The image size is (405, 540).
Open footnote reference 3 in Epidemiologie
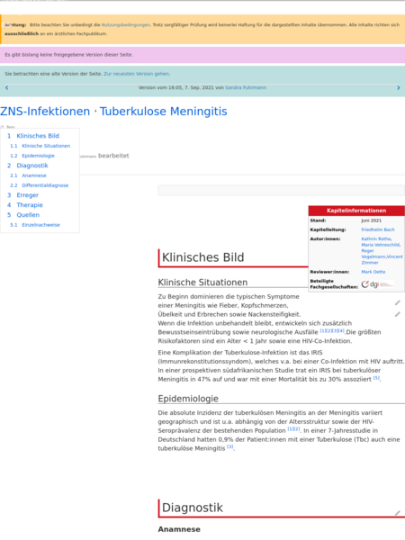(x=230, y=447)
